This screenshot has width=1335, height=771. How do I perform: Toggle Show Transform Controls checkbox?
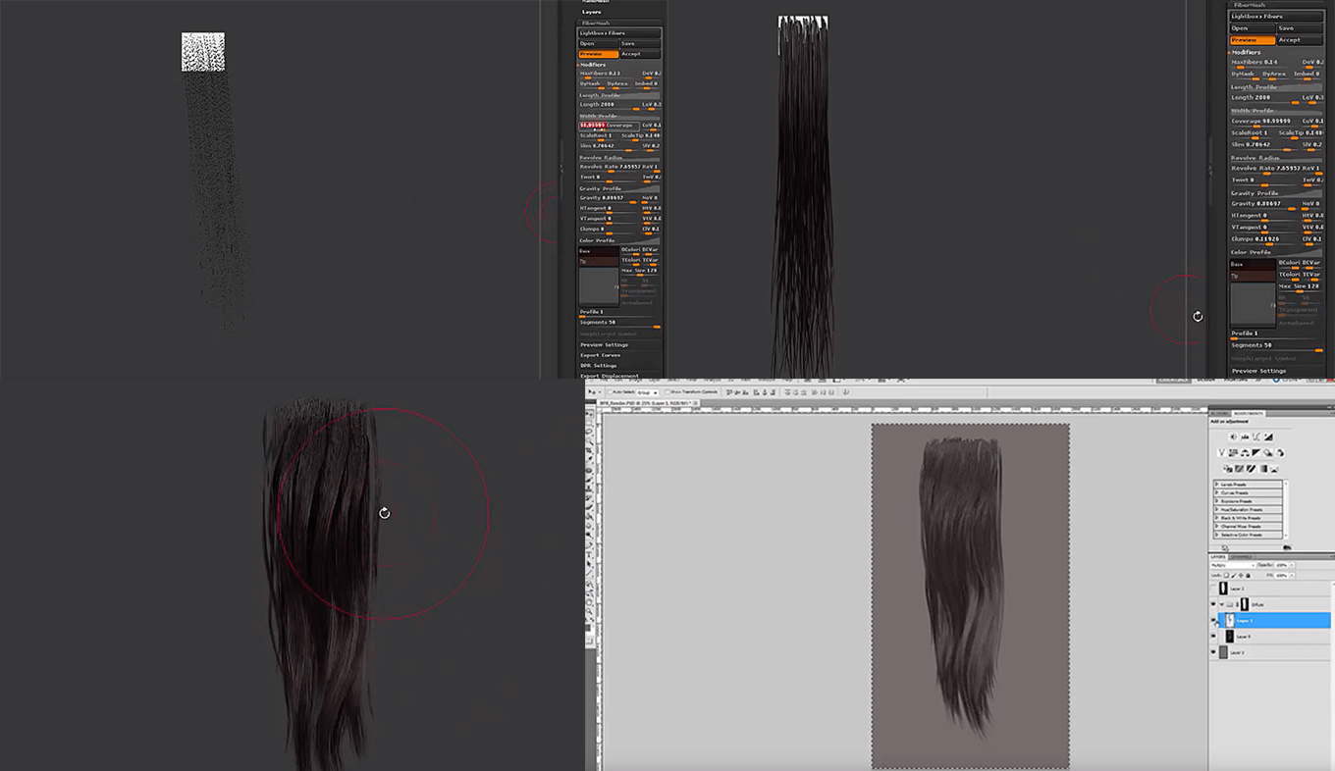(x=667, y=392)
